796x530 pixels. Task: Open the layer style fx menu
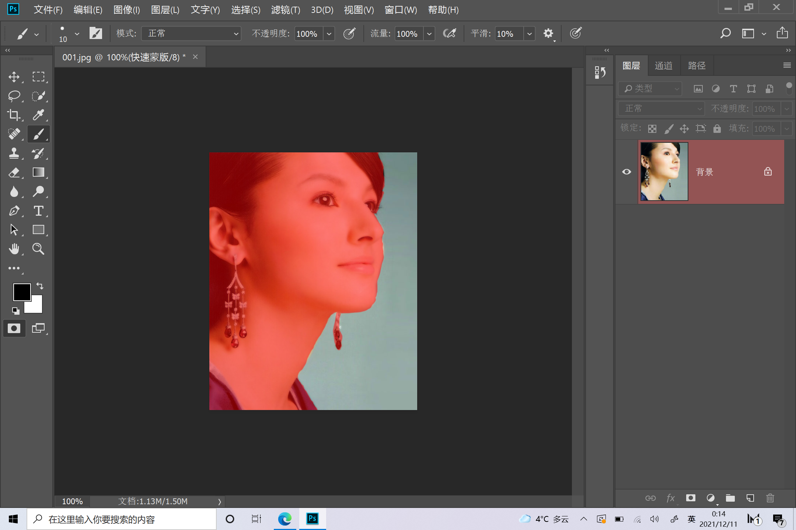pyautogui.click(x=671, y=498)
